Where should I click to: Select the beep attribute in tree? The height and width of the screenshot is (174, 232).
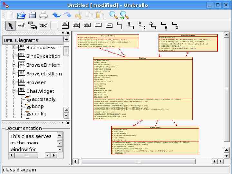(38, 107)
